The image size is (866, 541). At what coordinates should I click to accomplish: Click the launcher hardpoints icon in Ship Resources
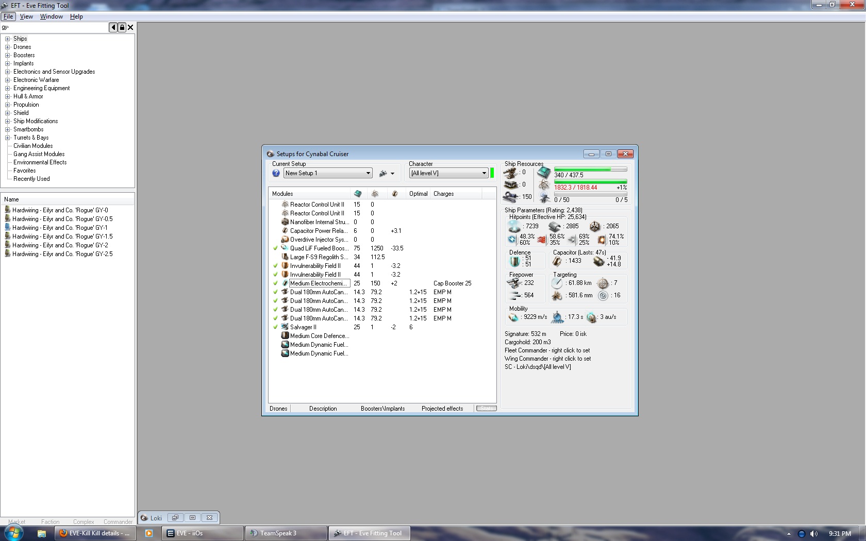click(x=511, y=184)
